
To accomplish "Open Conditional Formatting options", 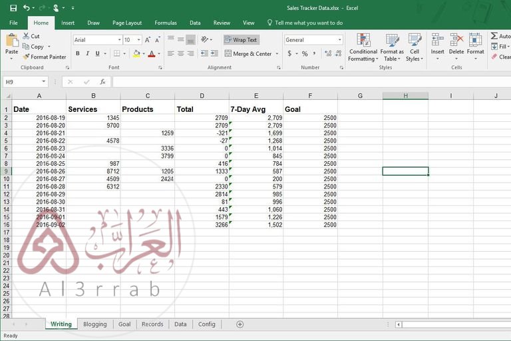I will pyautogui.click(x=363, y=47).
